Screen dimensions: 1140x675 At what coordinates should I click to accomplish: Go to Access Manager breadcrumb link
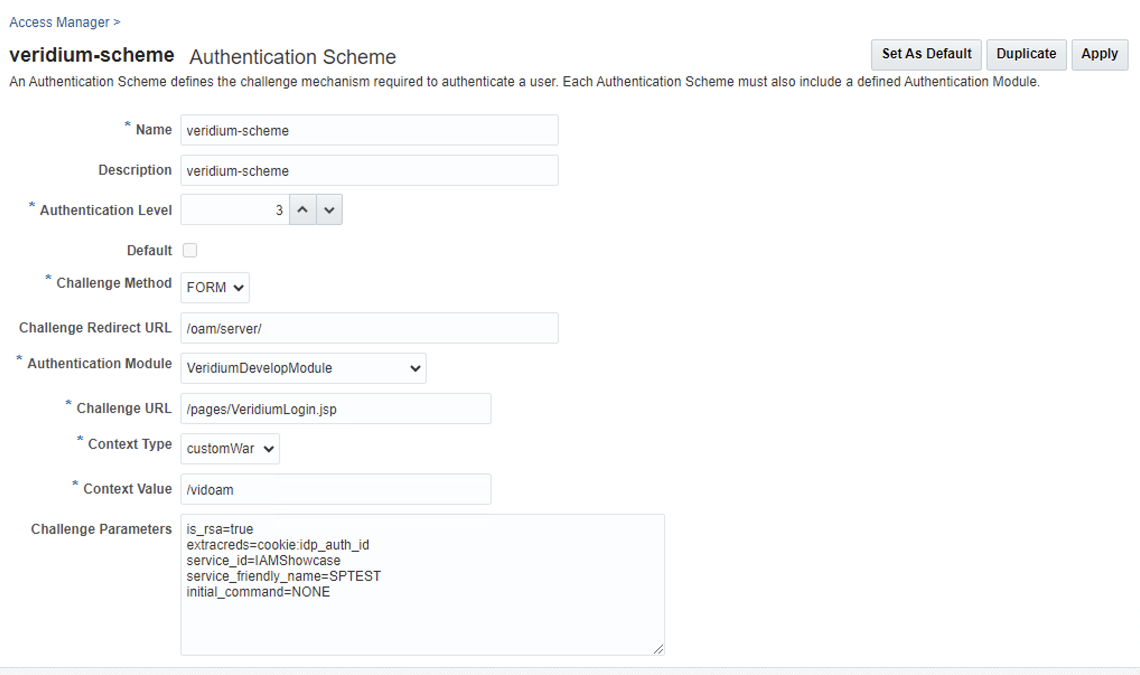point(59,22)
